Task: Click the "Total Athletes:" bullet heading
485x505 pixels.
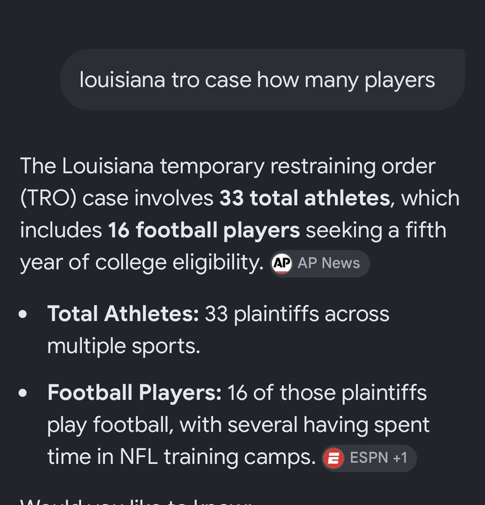Action: pos(123,314)
